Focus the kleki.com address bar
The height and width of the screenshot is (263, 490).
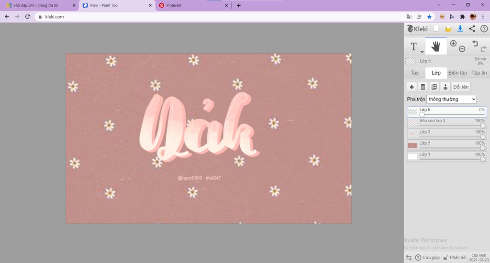point(219,17)
